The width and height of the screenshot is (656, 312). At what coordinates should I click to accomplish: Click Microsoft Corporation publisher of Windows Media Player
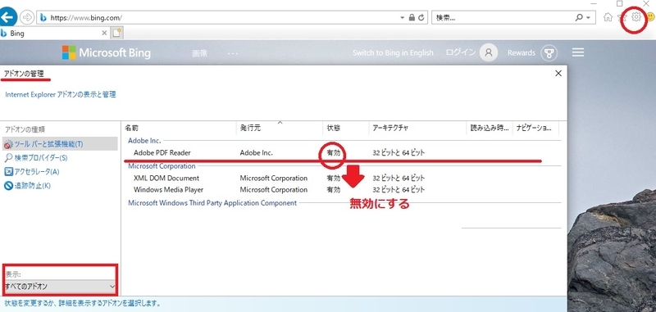[x=274, y=190]
